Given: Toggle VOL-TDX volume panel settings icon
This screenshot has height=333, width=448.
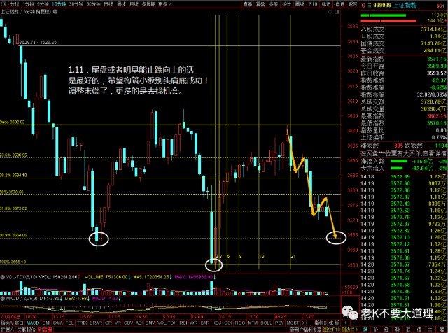Looking at the screenshot, I should tap(3, 277).
